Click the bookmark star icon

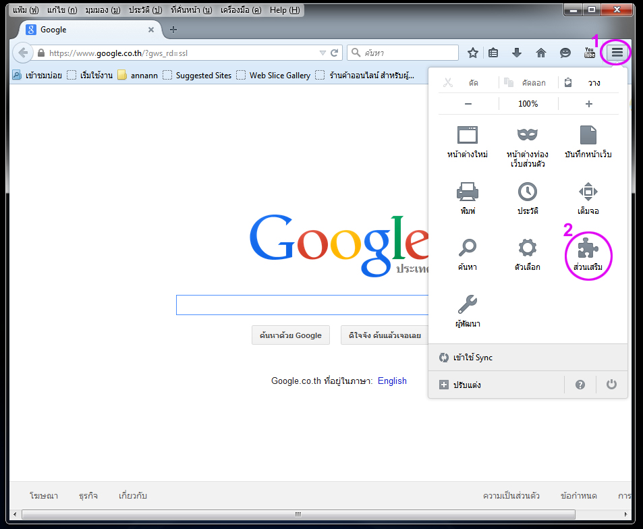pos(473,53)
